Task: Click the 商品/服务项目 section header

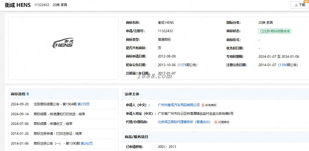Action: point(136,137)
